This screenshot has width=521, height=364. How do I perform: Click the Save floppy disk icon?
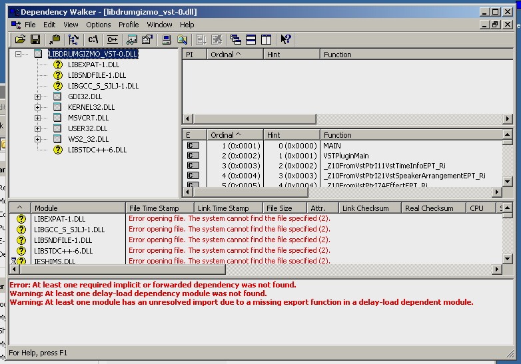(x=35, y=39)
